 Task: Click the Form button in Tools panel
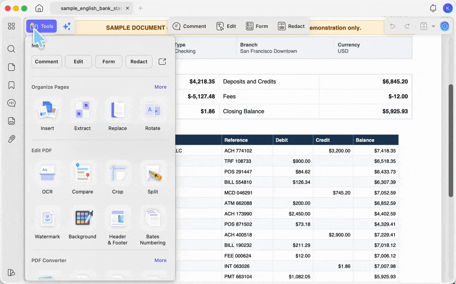pyautogui.click(x=109, y=62)
